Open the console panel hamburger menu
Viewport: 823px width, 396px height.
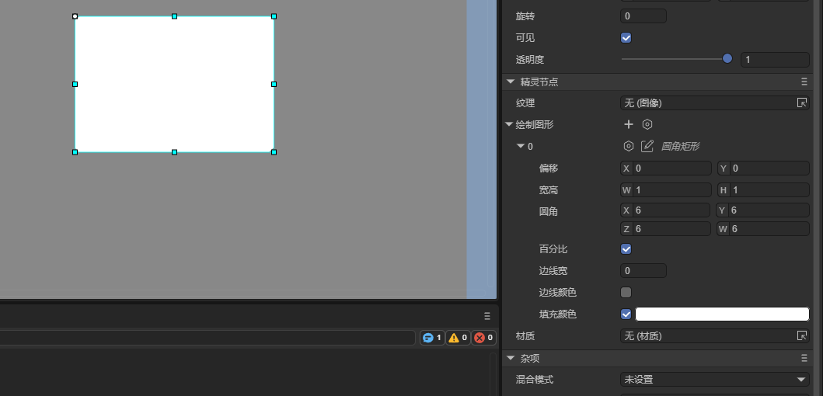click(x=487, y=316)
